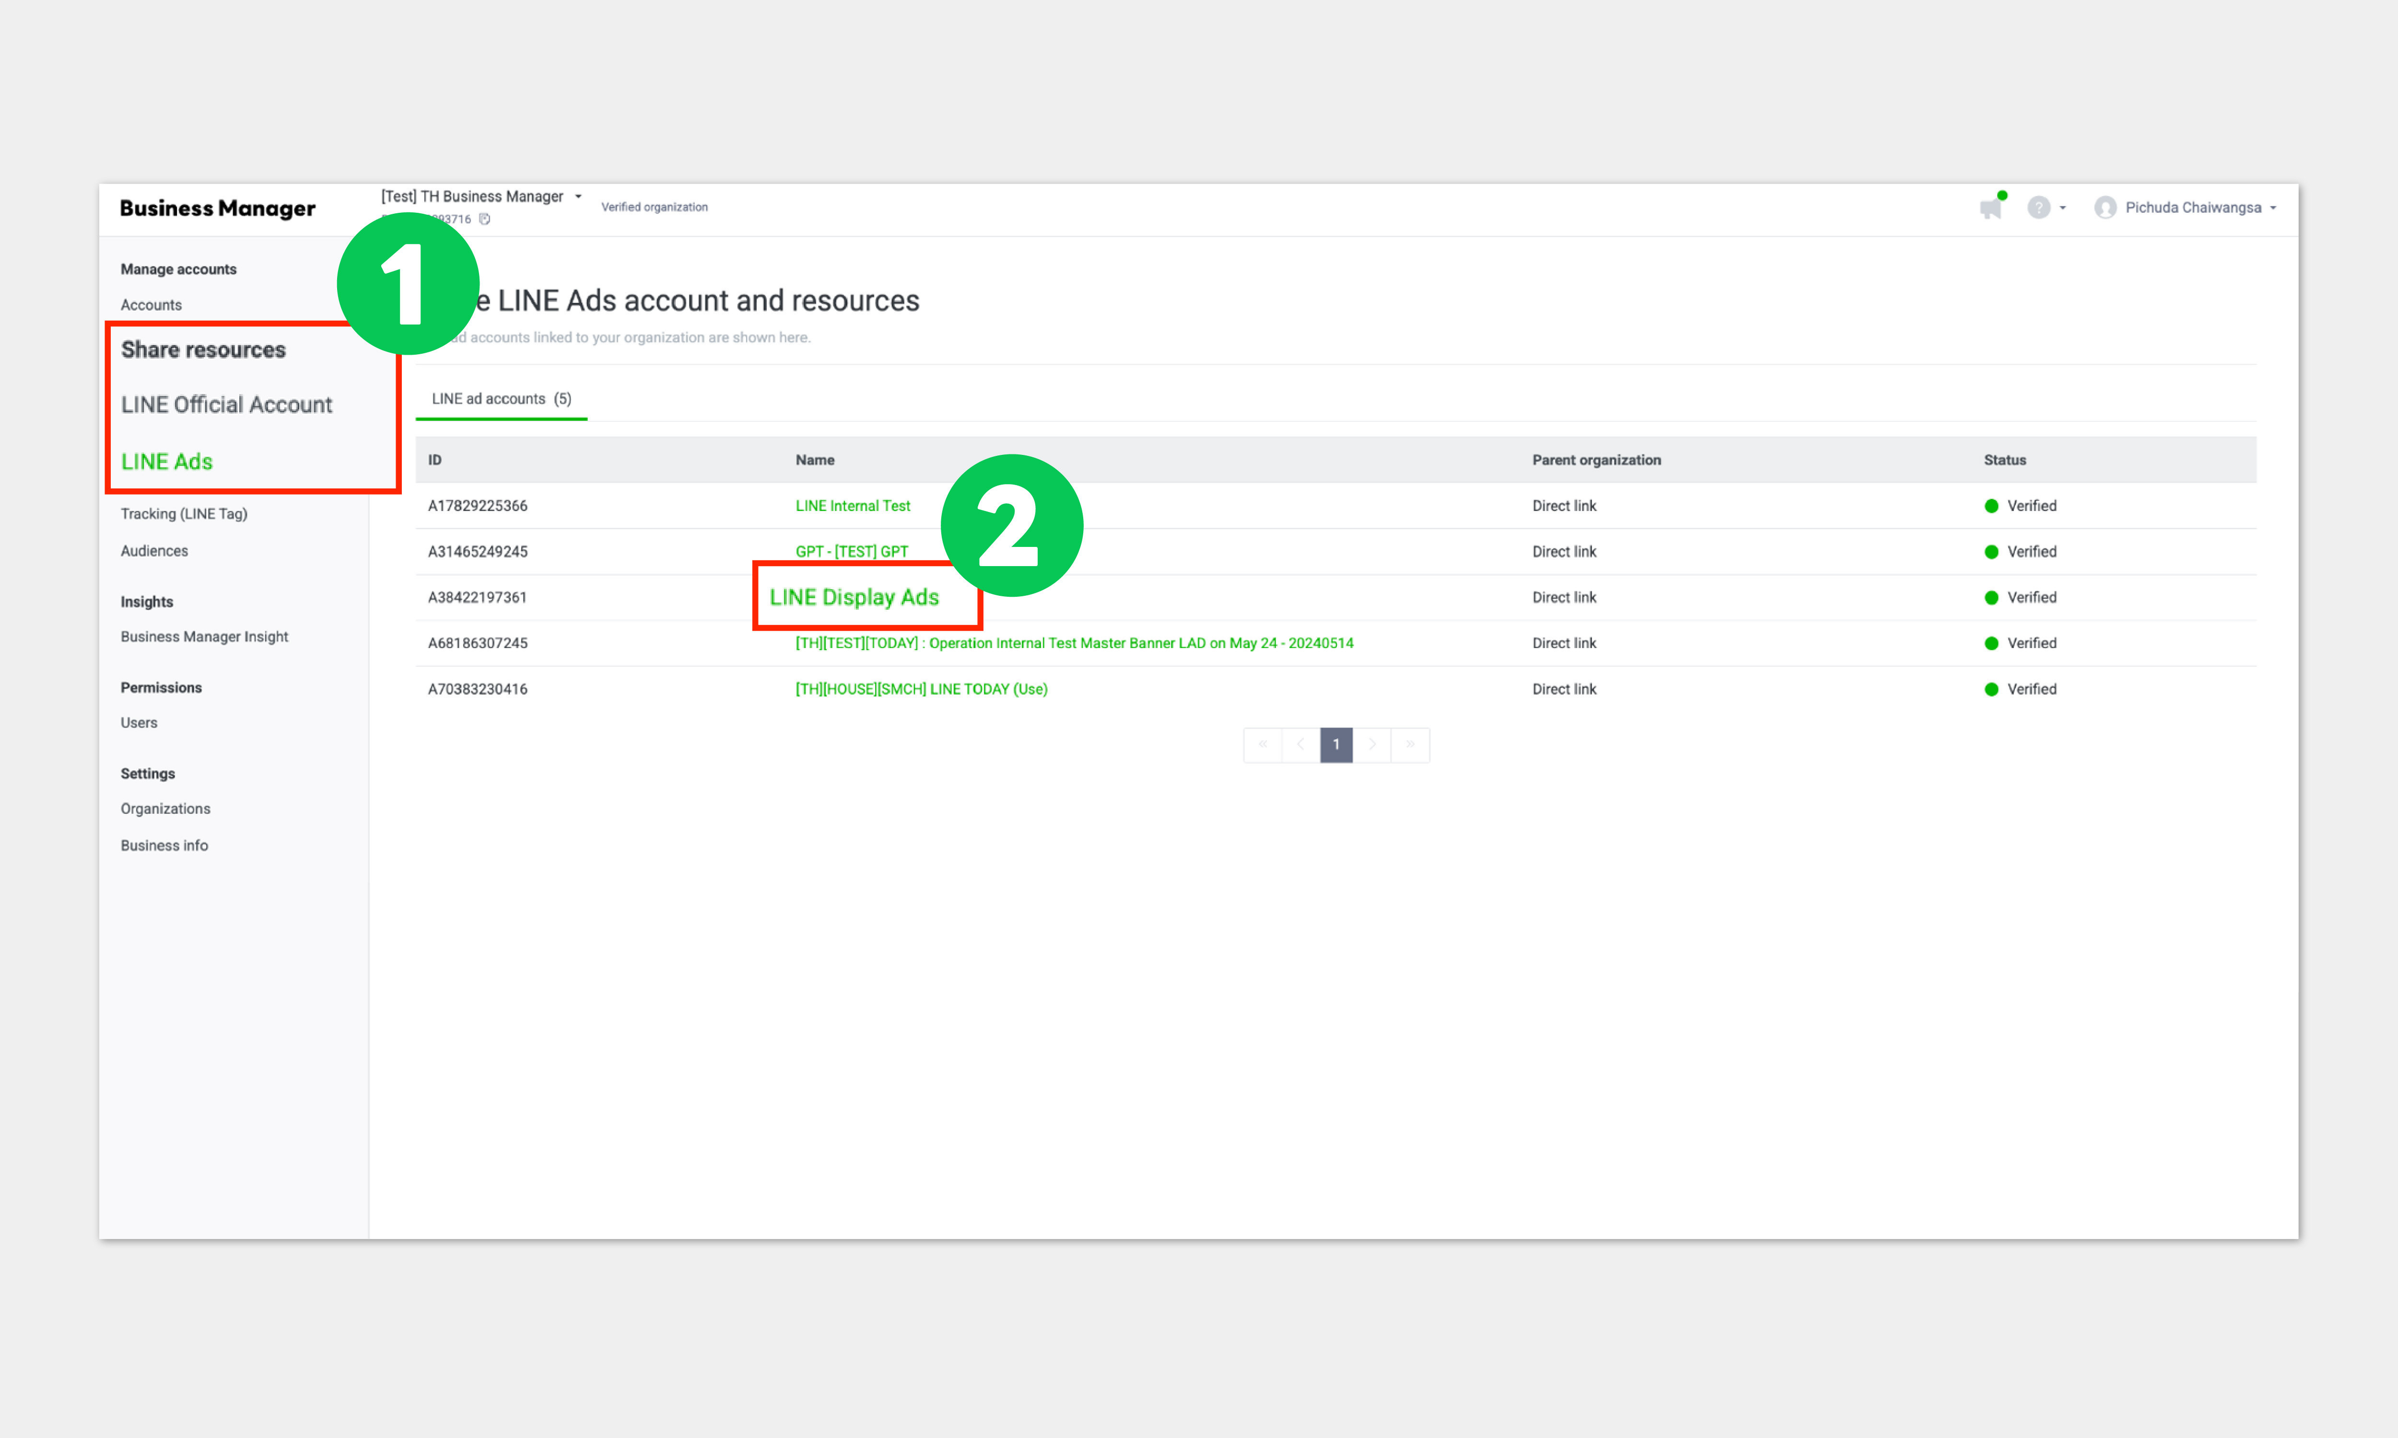The width and height of the screenshot is (2398, 1438).
Task: Click the Business Manager logo
Action: (217, 209)
